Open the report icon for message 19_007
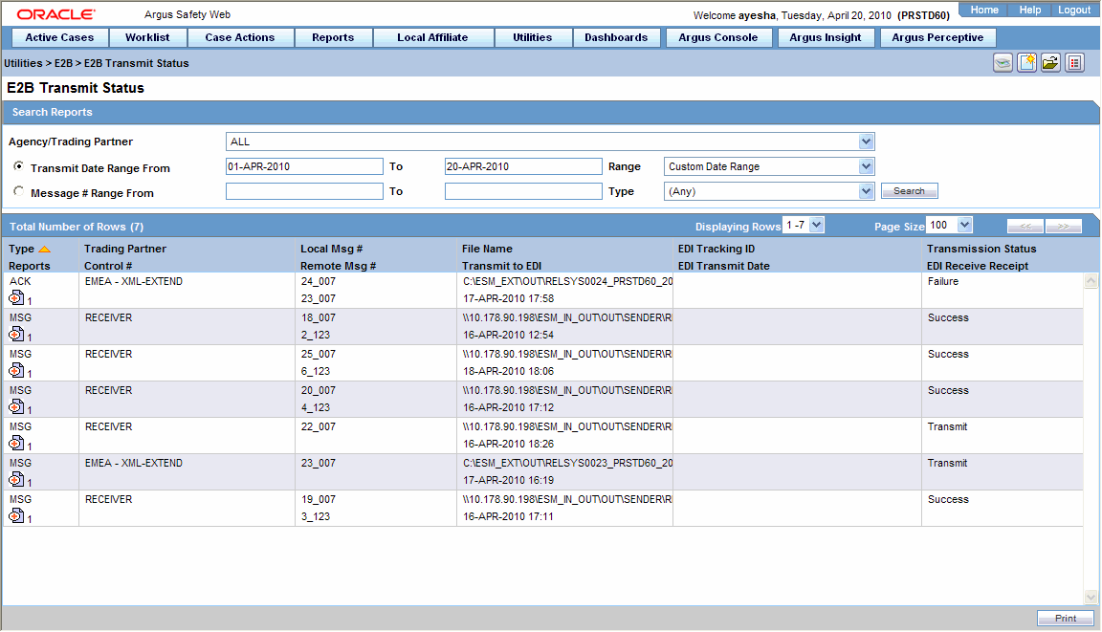This screenshot has height=632, width=1102. click(16, 516)
